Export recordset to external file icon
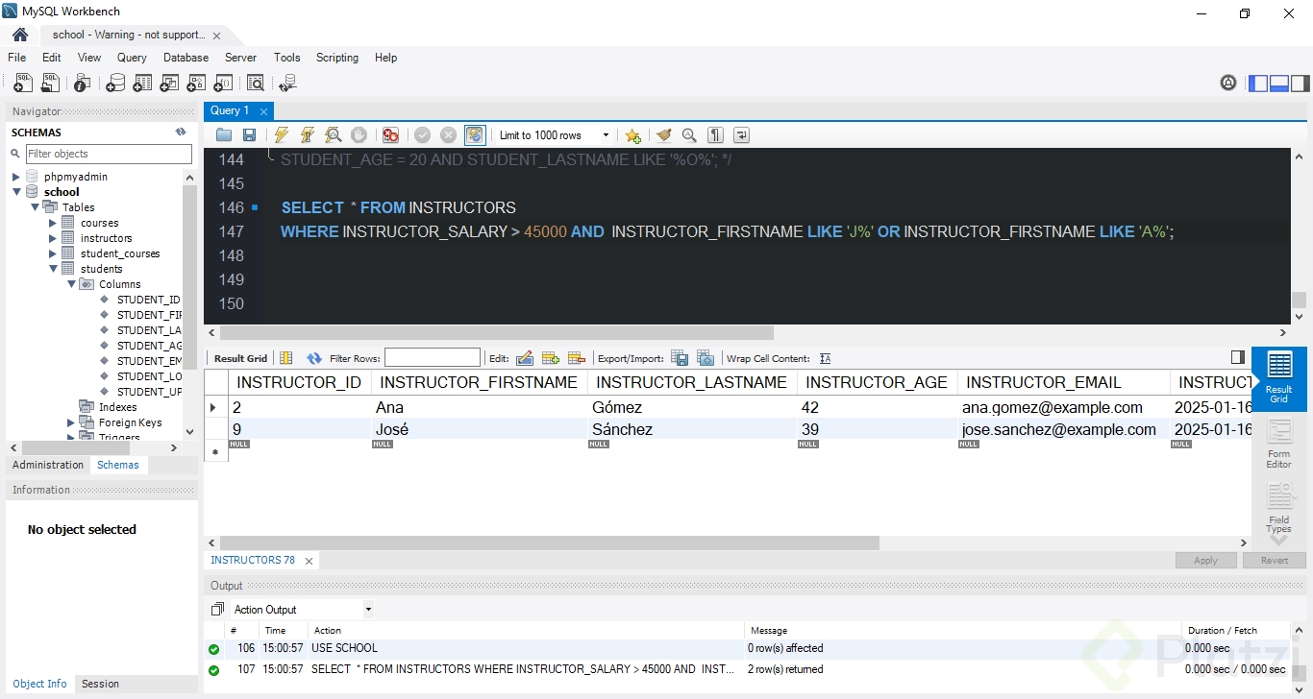1313x699 pixels. coord(680,358)
